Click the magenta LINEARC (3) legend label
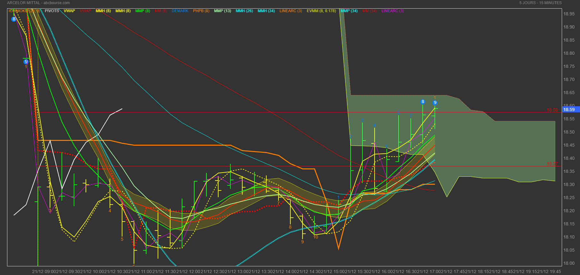580x275 pixels. [393, 11]
